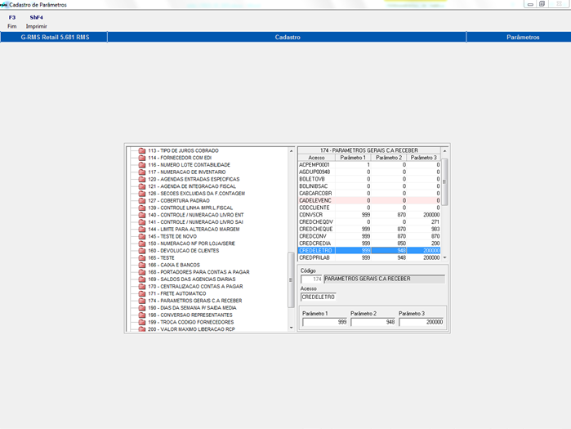Click folder icon of 145 - TESTE DE NOVO
Image resolution: width=571 pixels, height=429 pixels.
tap(142, 236)
